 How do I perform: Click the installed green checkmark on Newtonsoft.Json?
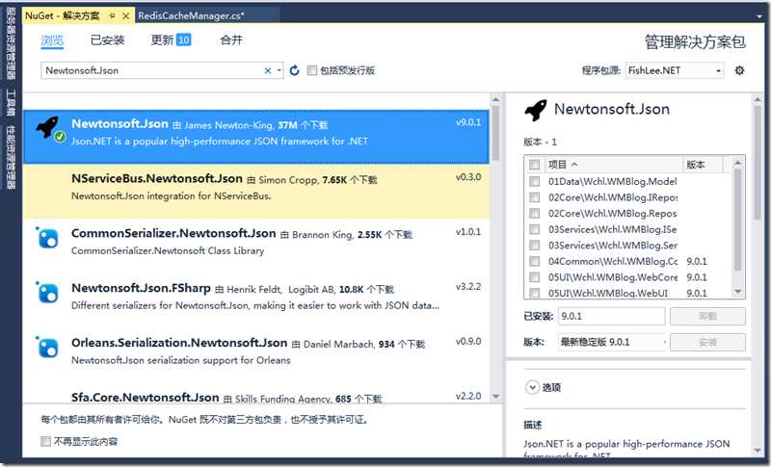click(60, 137)
